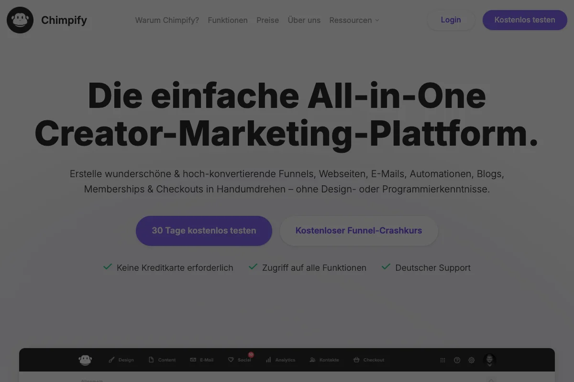
Task: Open the Kostenloser Funnel-Crashkurs link
Action: [359, 231]
